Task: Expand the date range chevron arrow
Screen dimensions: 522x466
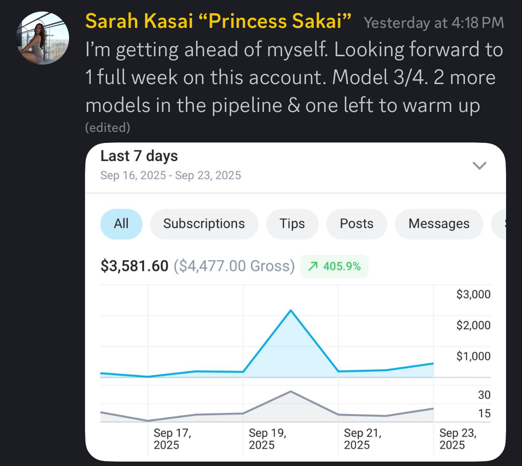Action: pyautogui.click(x=479, y=166)
